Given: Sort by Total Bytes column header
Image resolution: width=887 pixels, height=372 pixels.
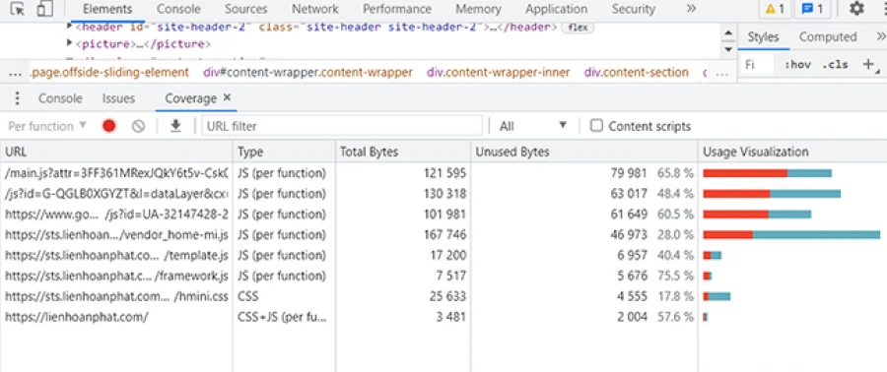Looking at the screenshot, I should [x=403, y=152].
